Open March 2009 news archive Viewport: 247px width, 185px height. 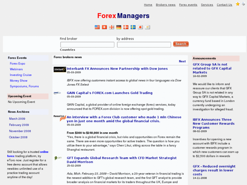(x=17, y=119)
